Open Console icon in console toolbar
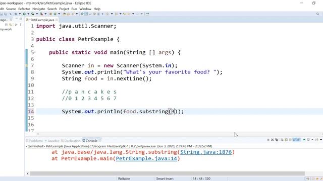 (317, 140)
